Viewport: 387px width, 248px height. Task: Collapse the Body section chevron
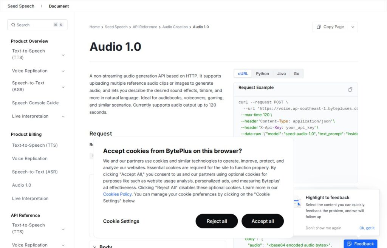pyautogui.click(x=94, y=246)
